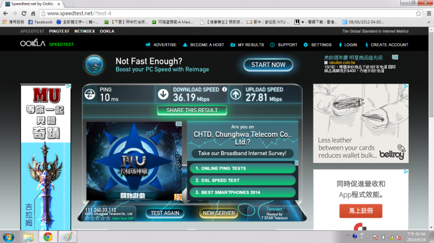Image resolution: width=434 pixels, height=243 pixels.
Task: Reload the page with the refresh icon
Action: (24, 13)
